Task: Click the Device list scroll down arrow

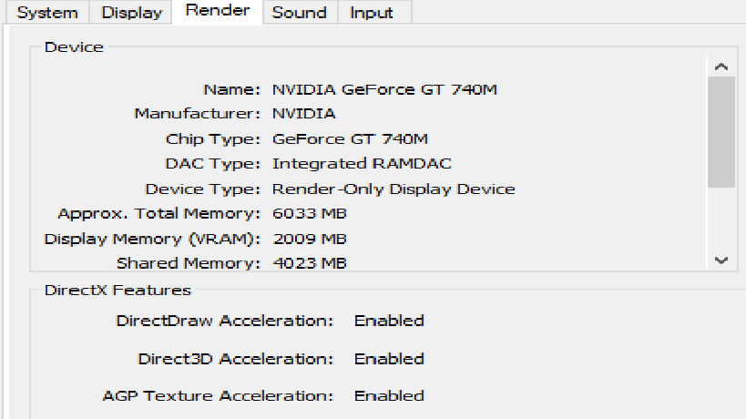Action: click(x=721, y=260)
